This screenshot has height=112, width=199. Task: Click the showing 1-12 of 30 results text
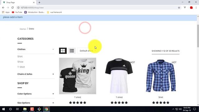pos(165,51)
